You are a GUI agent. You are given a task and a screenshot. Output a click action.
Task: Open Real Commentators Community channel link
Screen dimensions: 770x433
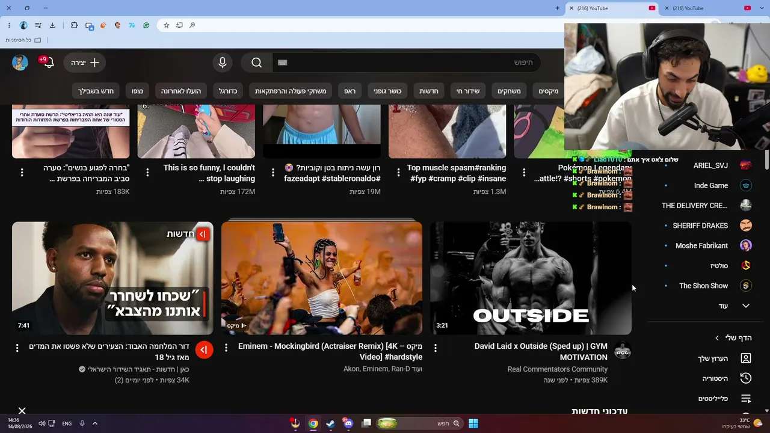tap(558, 369)
